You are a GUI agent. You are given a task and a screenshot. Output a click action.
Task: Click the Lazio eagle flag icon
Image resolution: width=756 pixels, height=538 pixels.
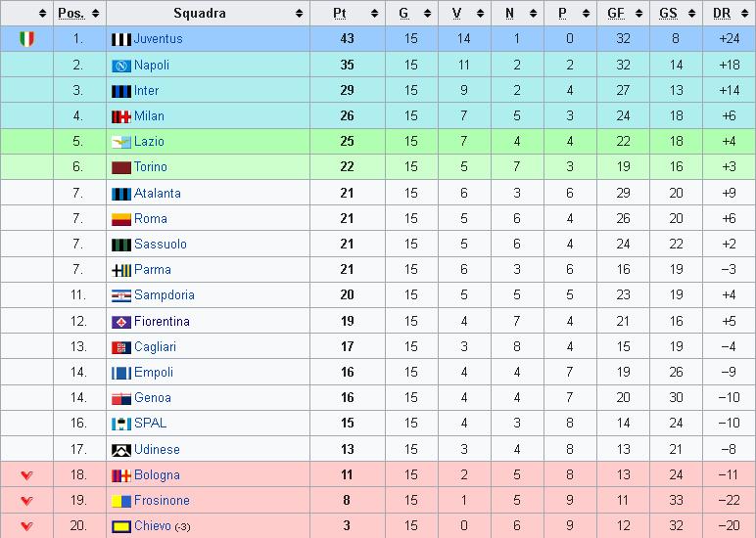coord(121,142)
